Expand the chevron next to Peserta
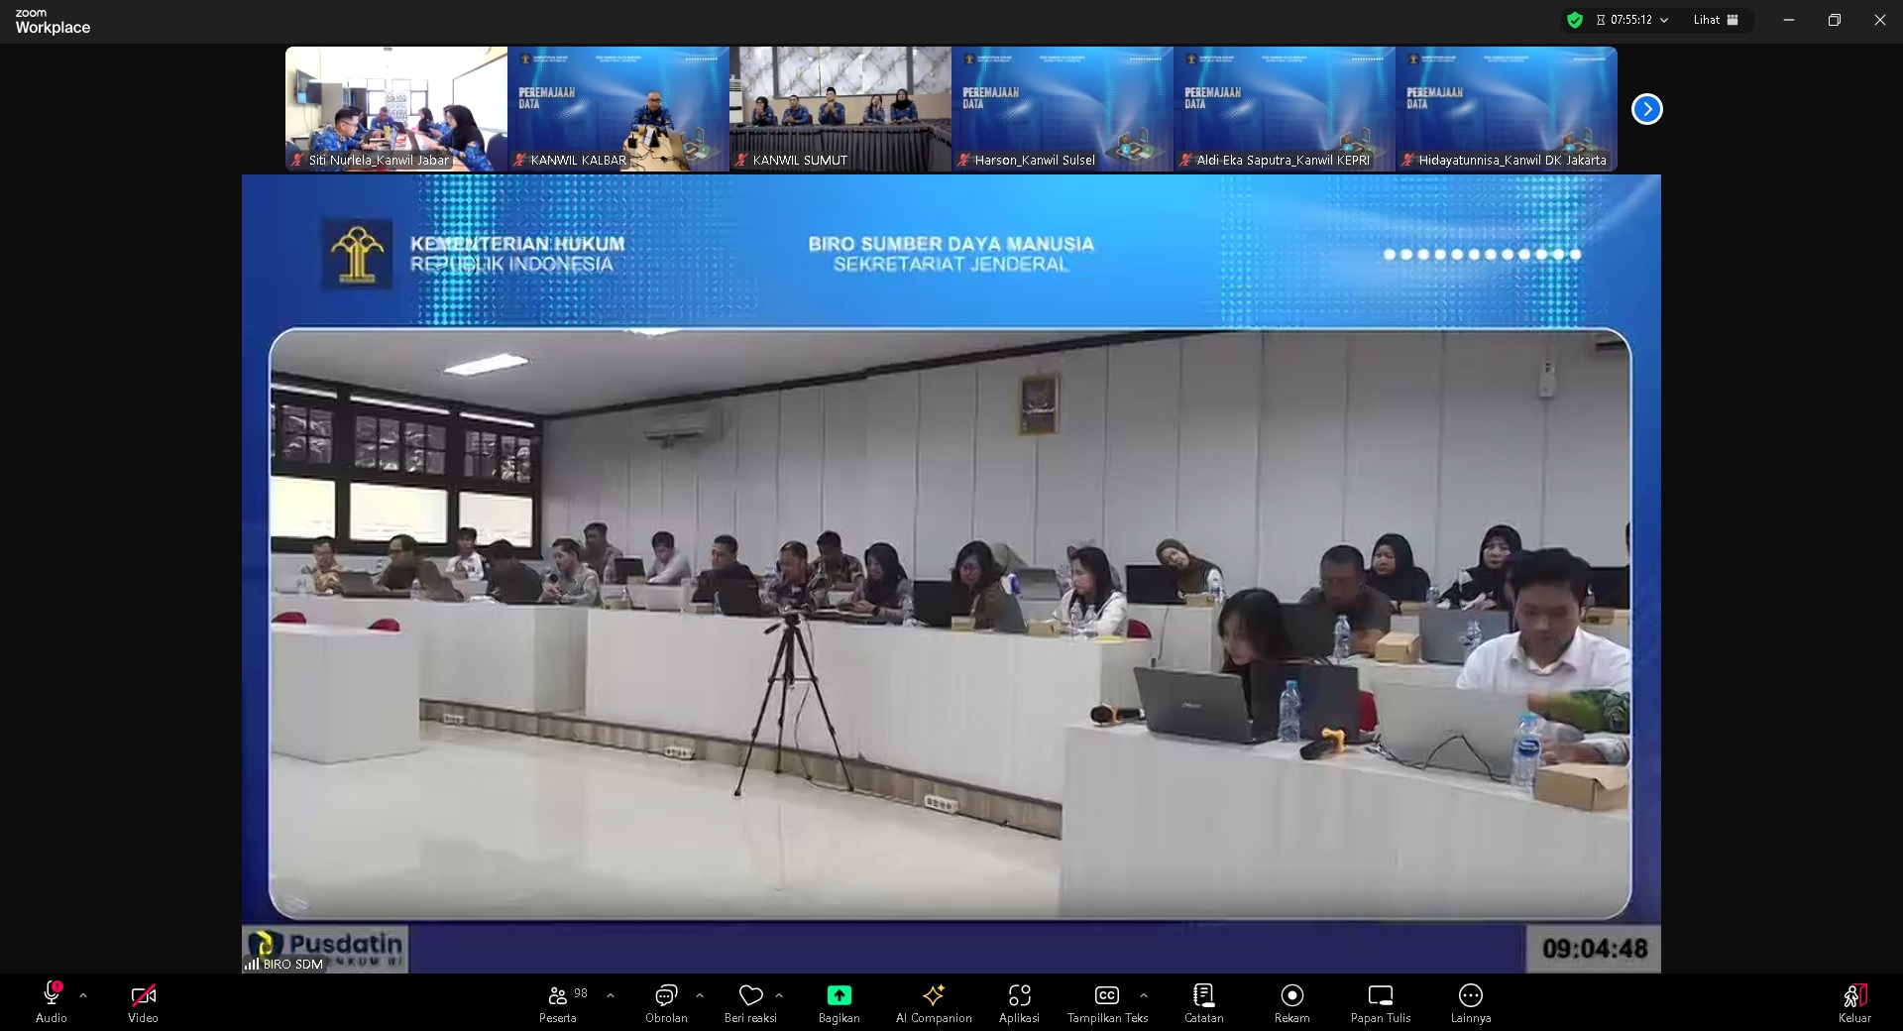This screenshot has width=1903, height=1031. [x=611, y=995]
